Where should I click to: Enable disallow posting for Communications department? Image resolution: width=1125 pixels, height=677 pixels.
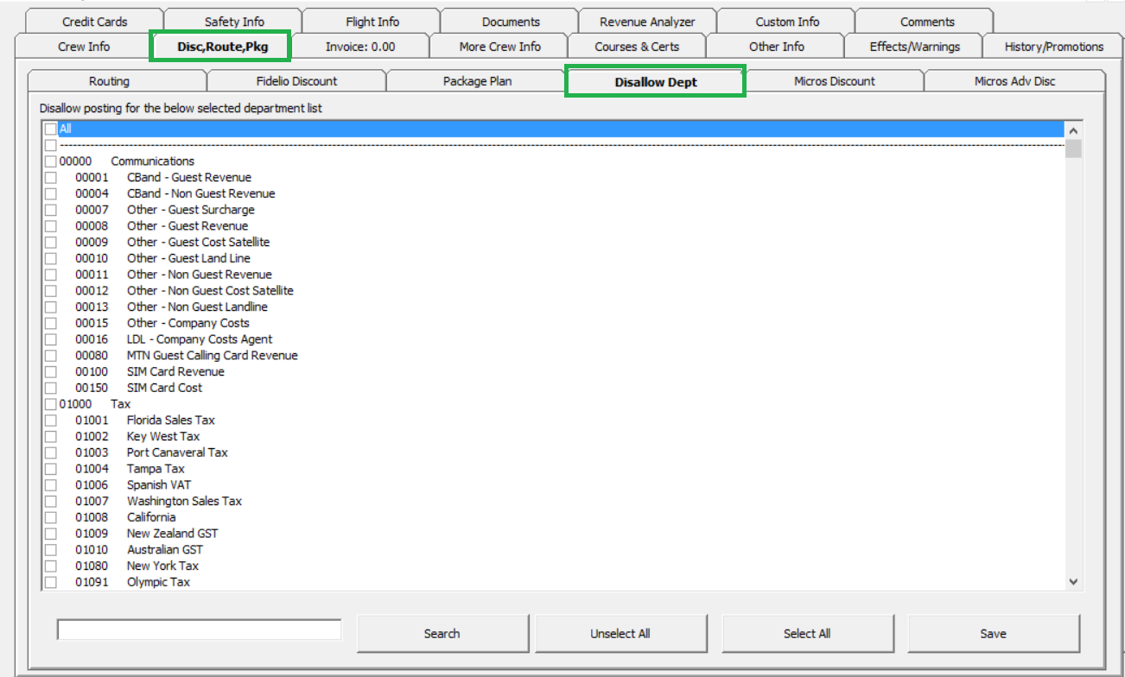(x=50, y=161)
